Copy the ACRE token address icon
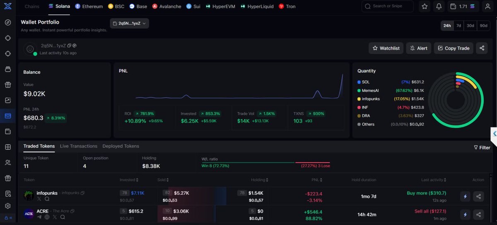The height and width of the screenshot is (225, 497). [72, 211]
